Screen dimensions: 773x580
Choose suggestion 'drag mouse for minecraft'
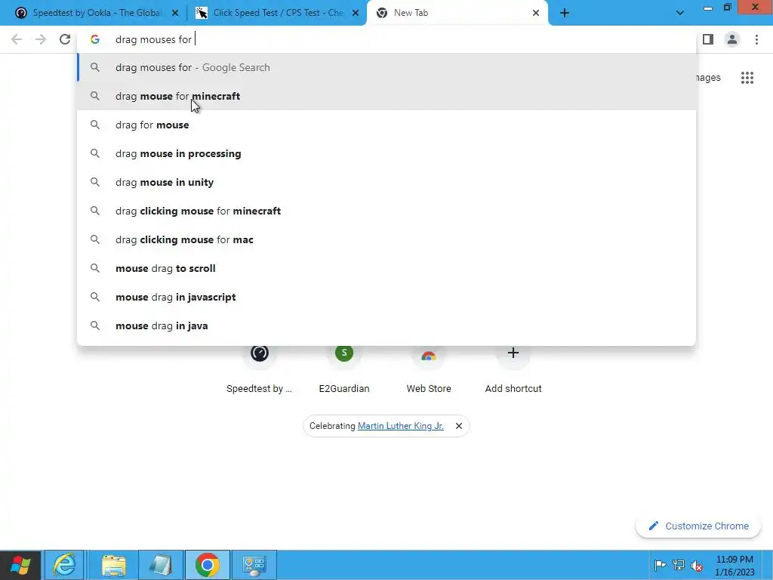coord(386,96)
